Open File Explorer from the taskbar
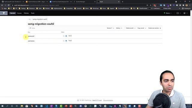 pyautogui.click(x=22, y=106)
